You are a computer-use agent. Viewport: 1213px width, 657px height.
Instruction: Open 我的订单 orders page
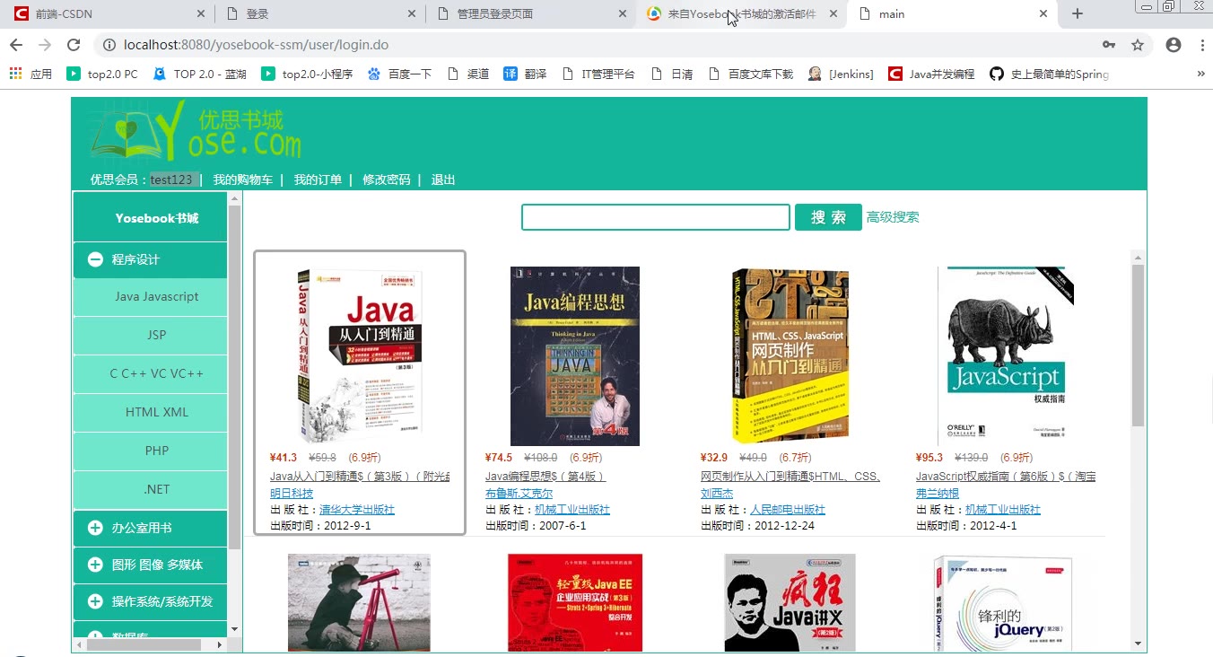[318, 180]
